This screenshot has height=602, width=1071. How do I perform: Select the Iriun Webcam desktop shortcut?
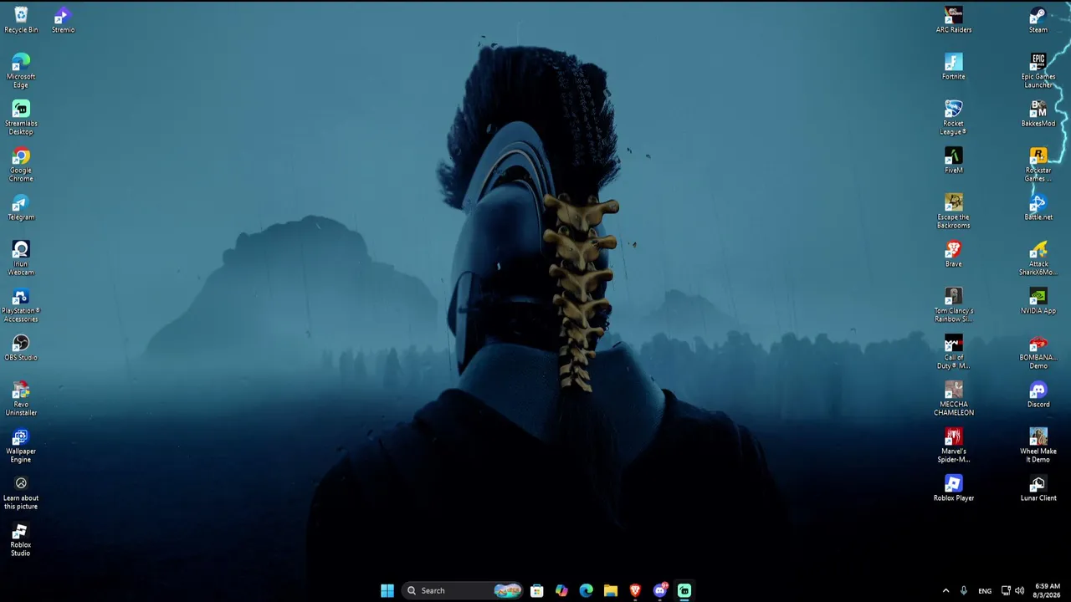21,258
